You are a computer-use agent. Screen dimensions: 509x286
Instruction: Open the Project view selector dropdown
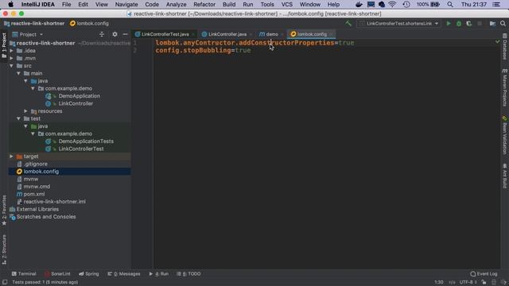(28, 34)
